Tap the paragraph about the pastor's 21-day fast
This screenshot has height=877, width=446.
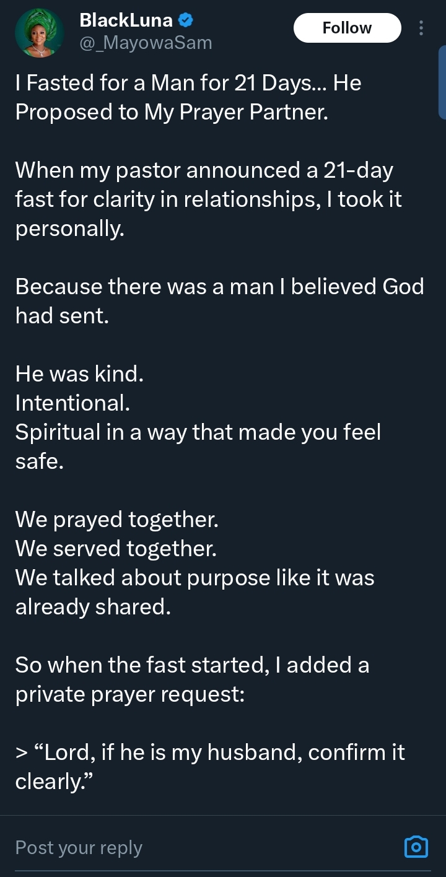(x=204, y=199)
